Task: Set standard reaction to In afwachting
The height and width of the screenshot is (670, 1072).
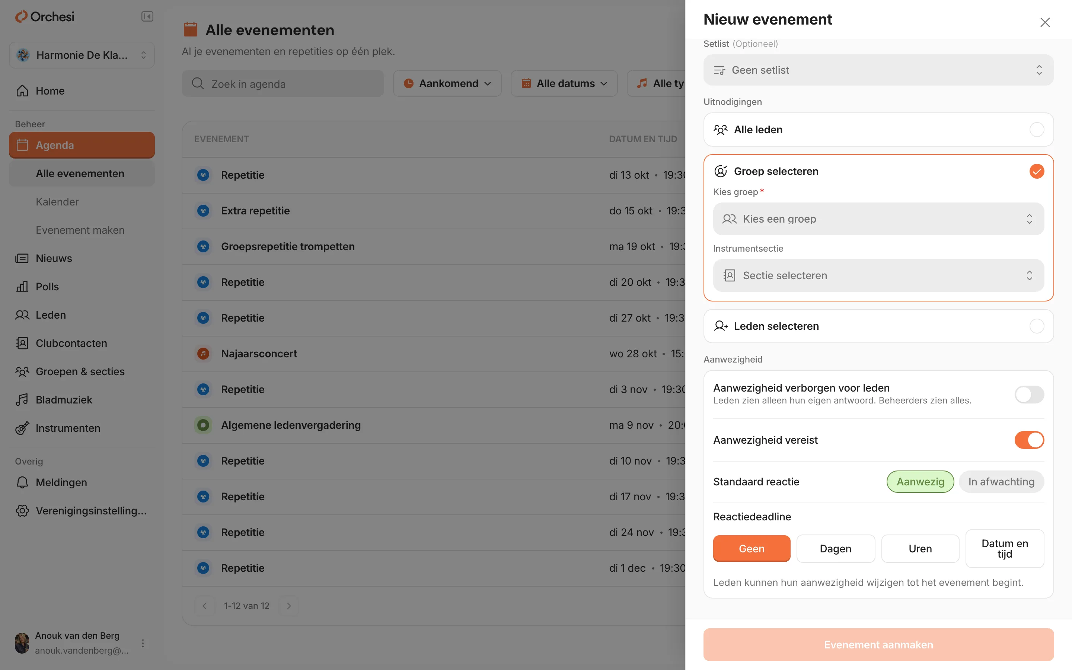Action: pos(1001,482)
